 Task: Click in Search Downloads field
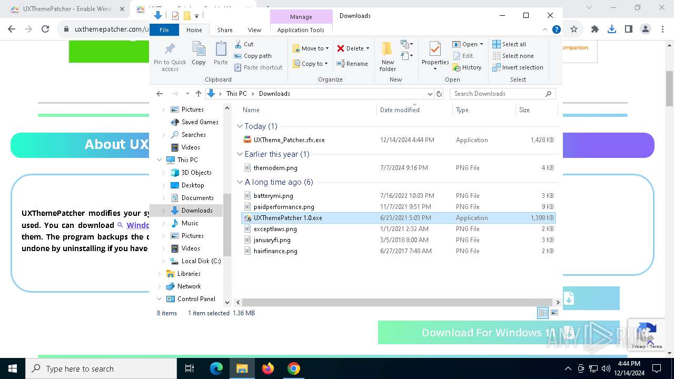[502, 94]
